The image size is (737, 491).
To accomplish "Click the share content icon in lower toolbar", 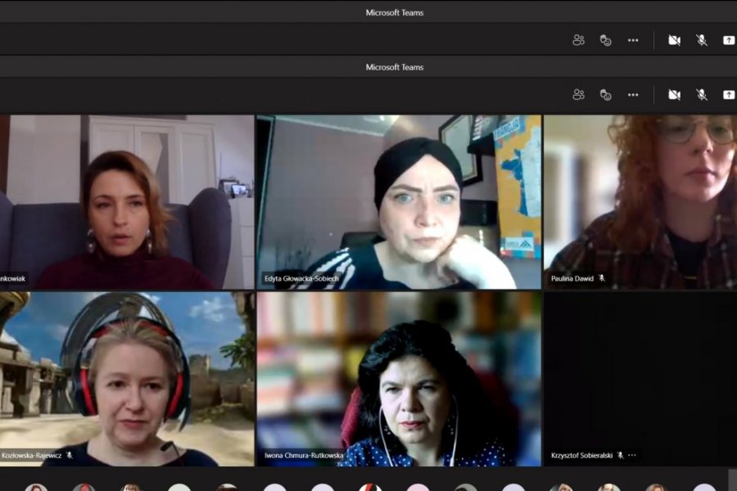I will point(727,95).
